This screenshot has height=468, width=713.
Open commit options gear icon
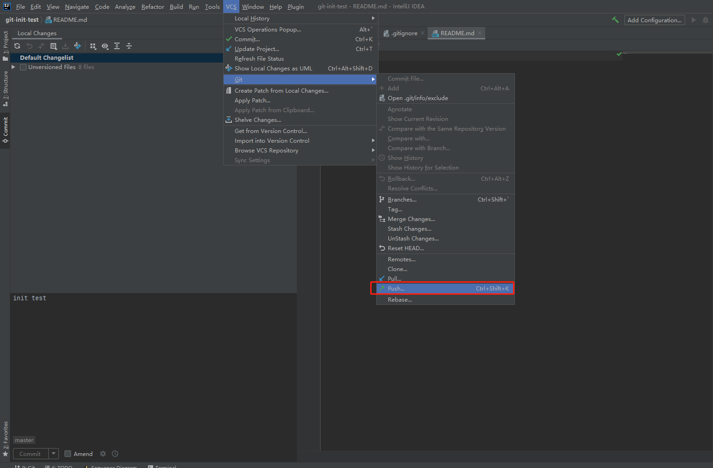tap(103, 454)
